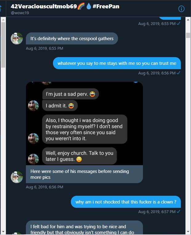Click the read checkmark next to 6:57 PM

click(178, 212)
